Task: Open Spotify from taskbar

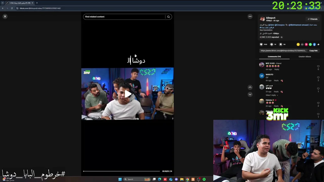Action: coord(204,179)
